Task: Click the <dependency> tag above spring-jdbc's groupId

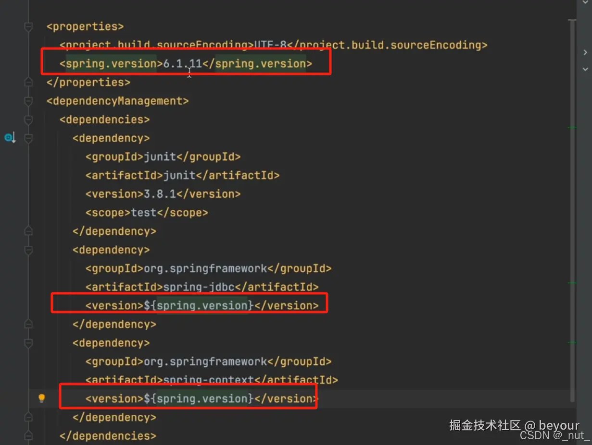Action: 111,250
